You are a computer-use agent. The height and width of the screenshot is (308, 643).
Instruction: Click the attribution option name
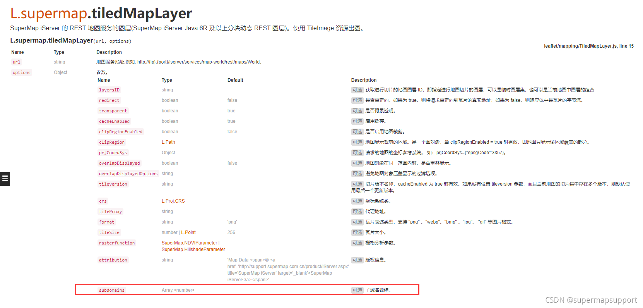click(113, 260)
